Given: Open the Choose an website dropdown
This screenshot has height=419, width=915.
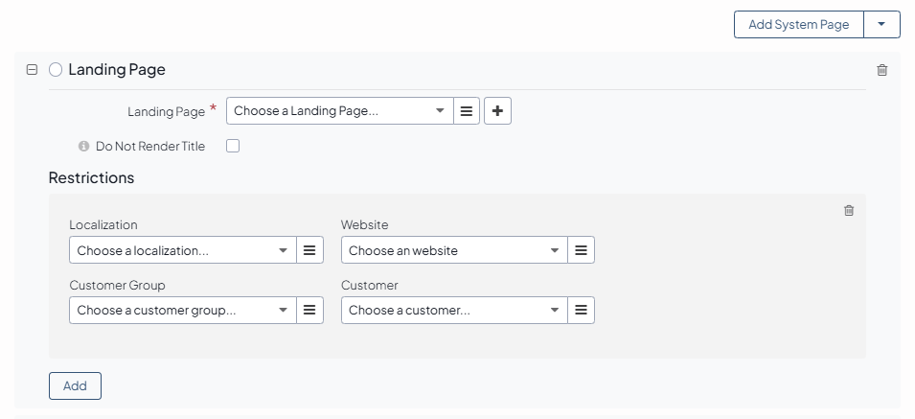Looking at the screenshot, I should pos(453,250).
